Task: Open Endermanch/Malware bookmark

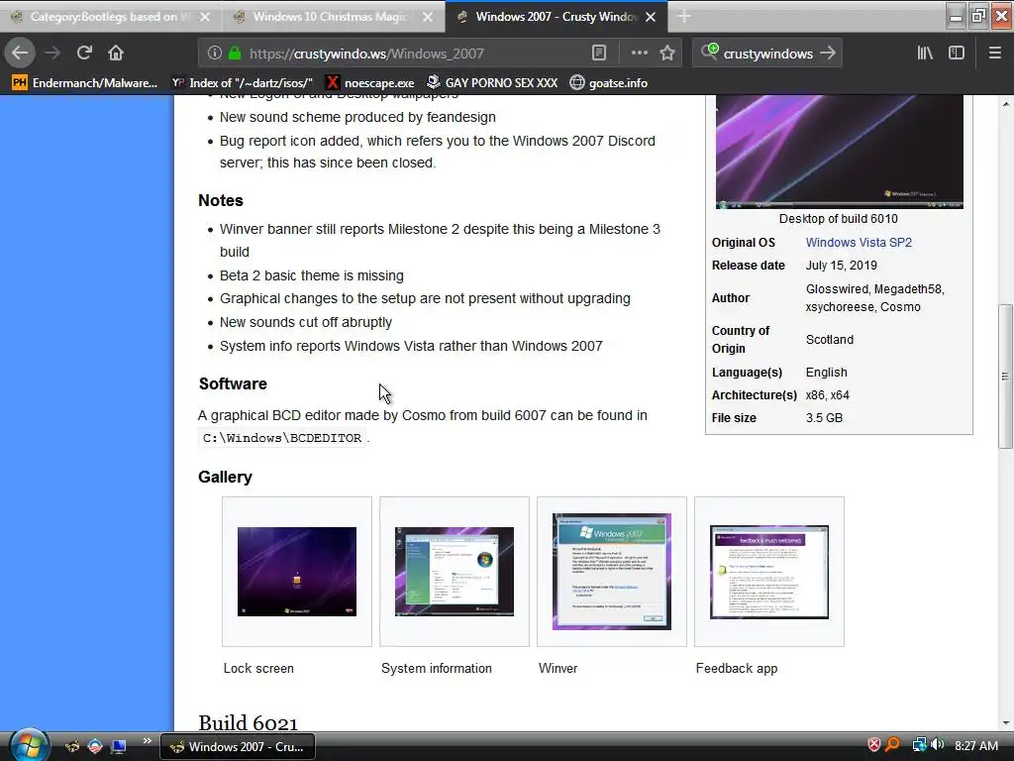Action: pos(85,83)
